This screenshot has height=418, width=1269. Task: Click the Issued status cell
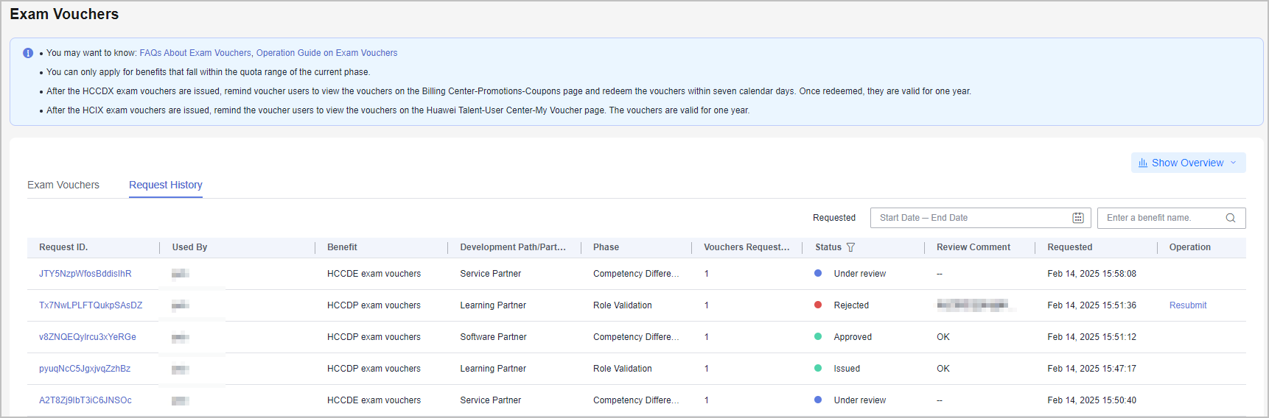[847, 369]
